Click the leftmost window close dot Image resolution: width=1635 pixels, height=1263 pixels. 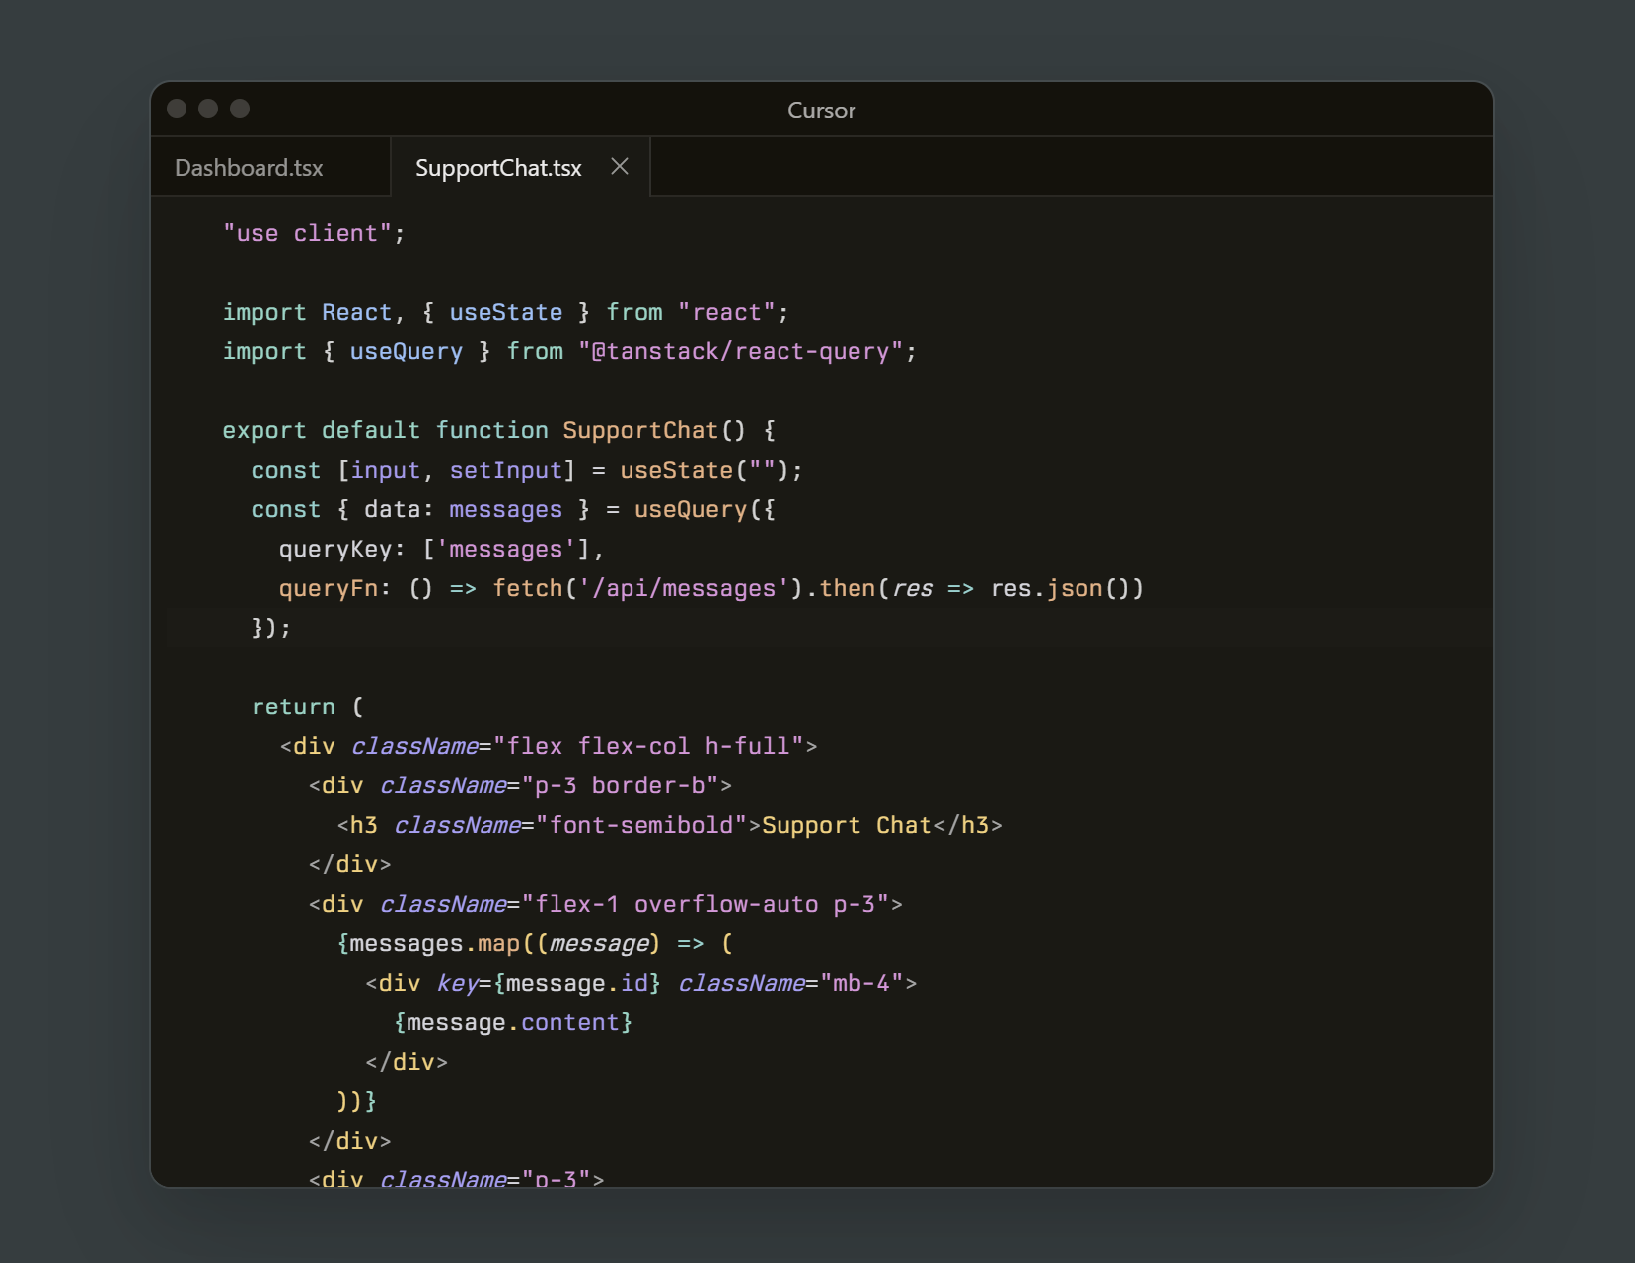click(x=177, y=109)
